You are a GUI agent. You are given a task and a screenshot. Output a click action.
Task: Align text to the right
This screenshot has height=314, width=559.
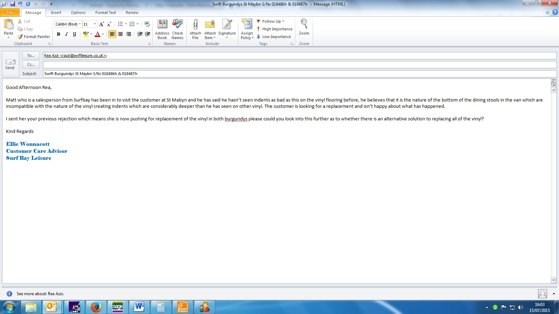(129, 34)
